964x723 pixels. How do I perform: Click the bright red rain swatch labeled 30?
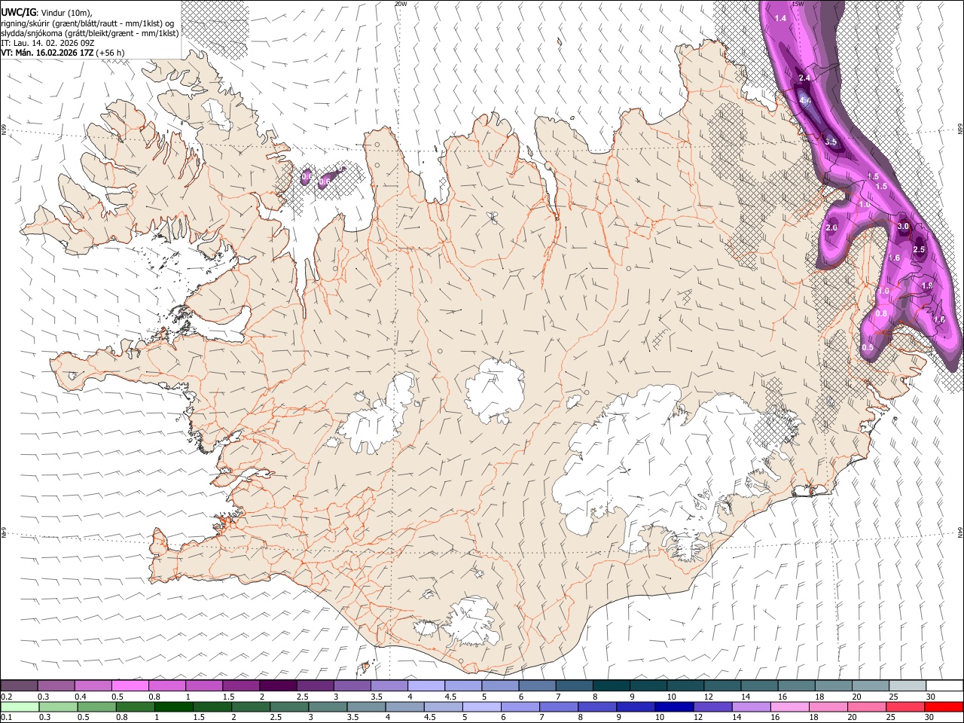944,706
